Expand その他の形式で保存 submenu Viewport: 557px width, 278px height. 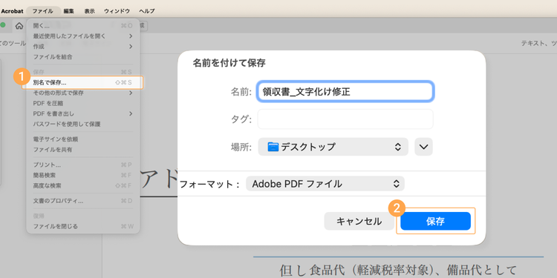[83, 93]
